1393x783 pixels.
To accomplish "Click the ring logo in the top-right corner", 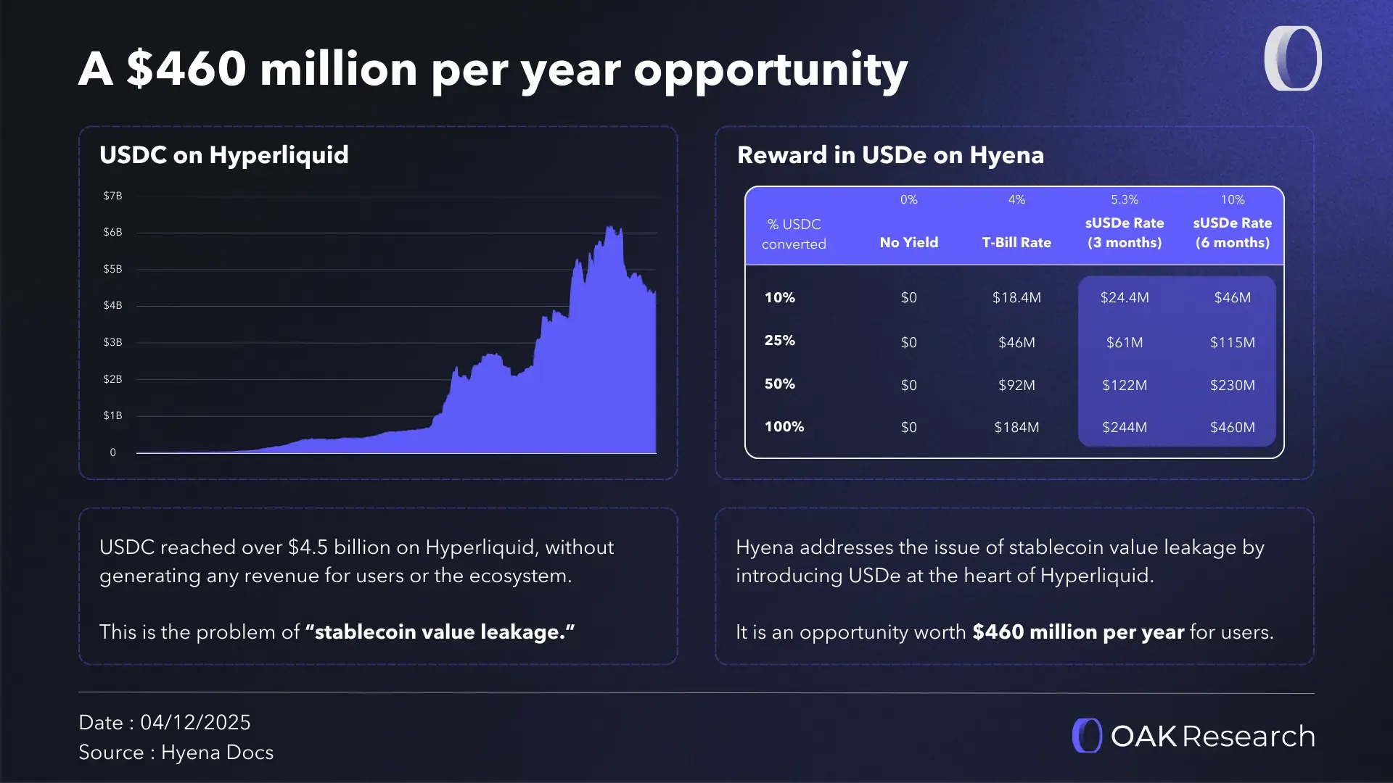I will click(x=1294, y=58).
